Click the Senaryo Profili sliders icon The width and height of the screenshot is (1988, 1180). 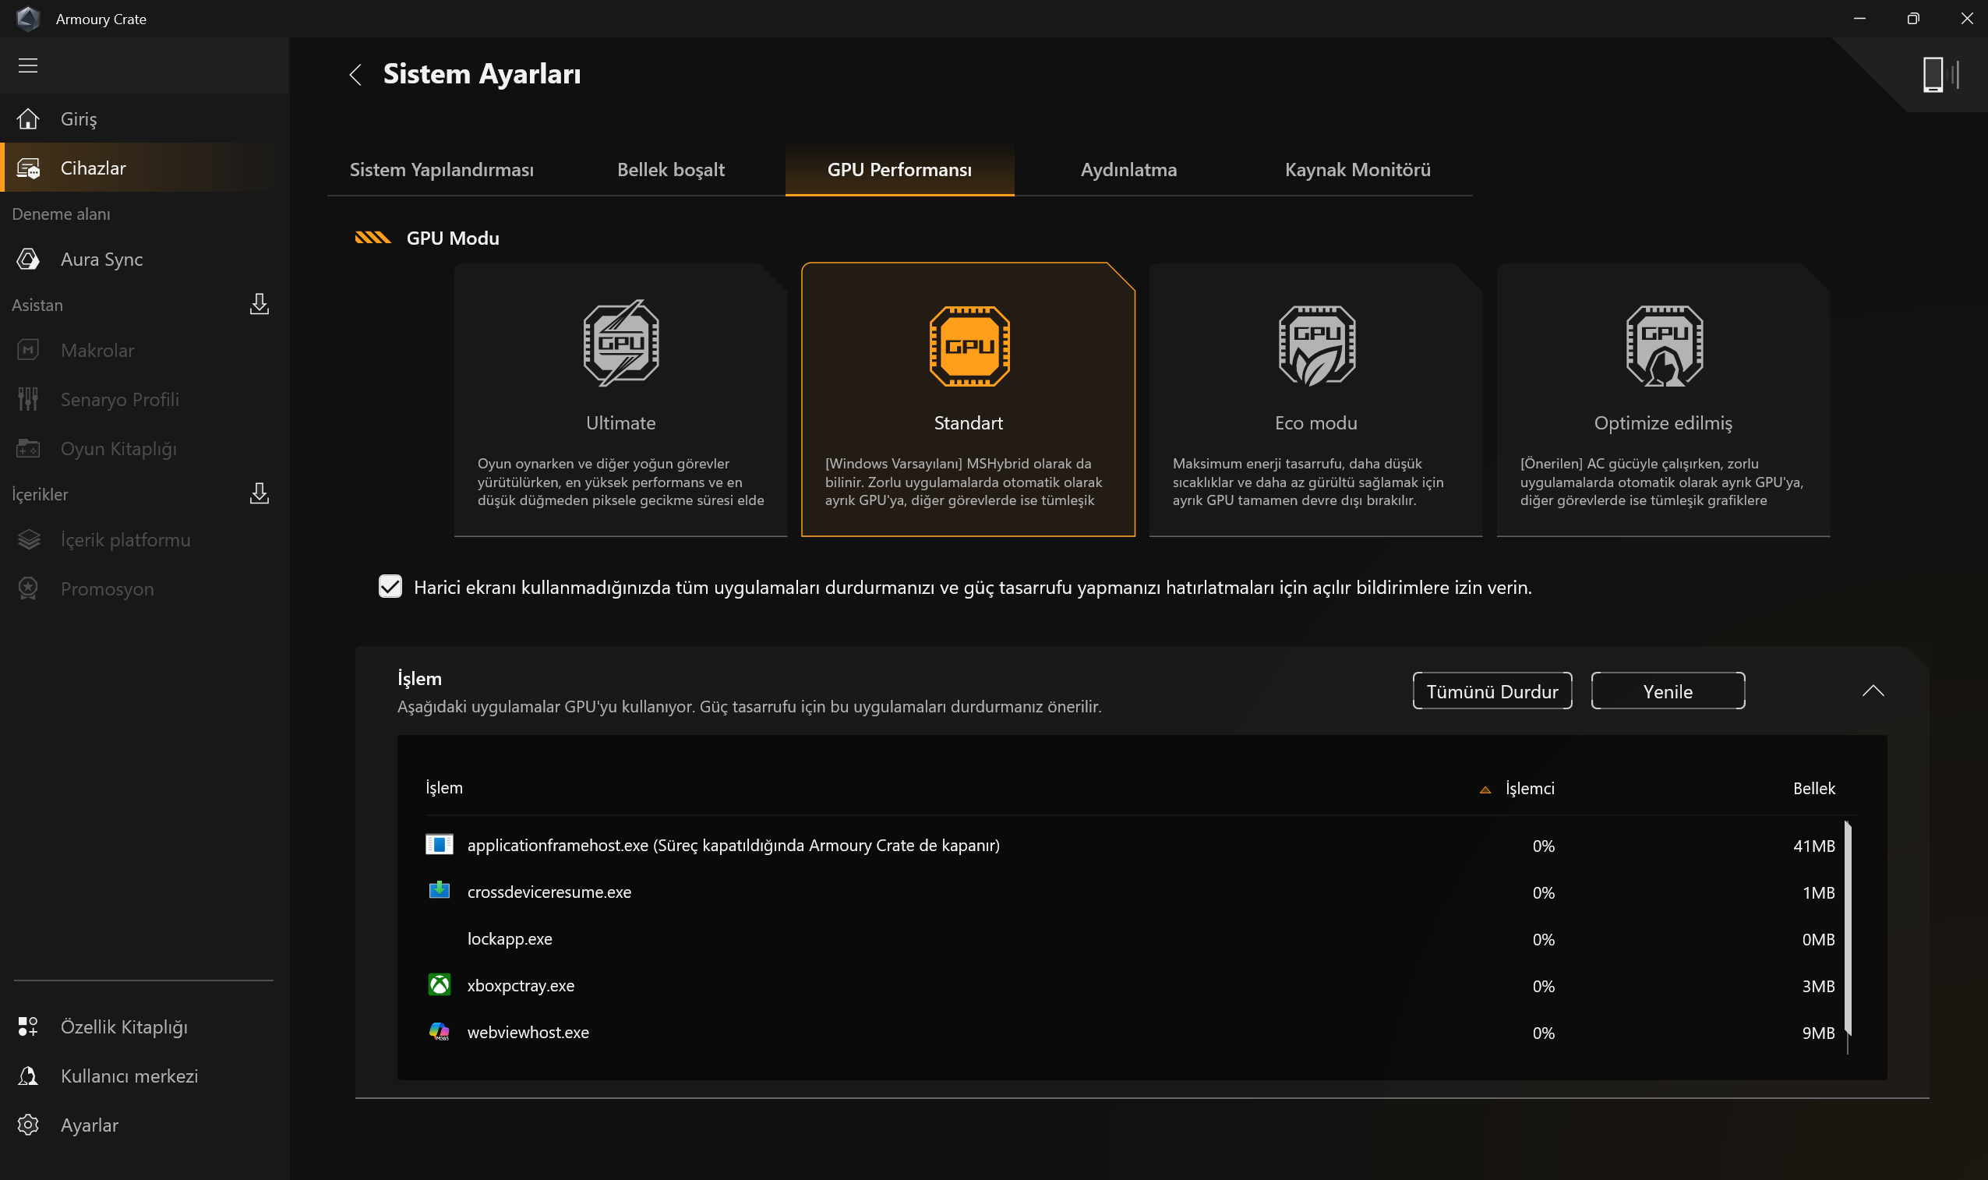point(28,399)
